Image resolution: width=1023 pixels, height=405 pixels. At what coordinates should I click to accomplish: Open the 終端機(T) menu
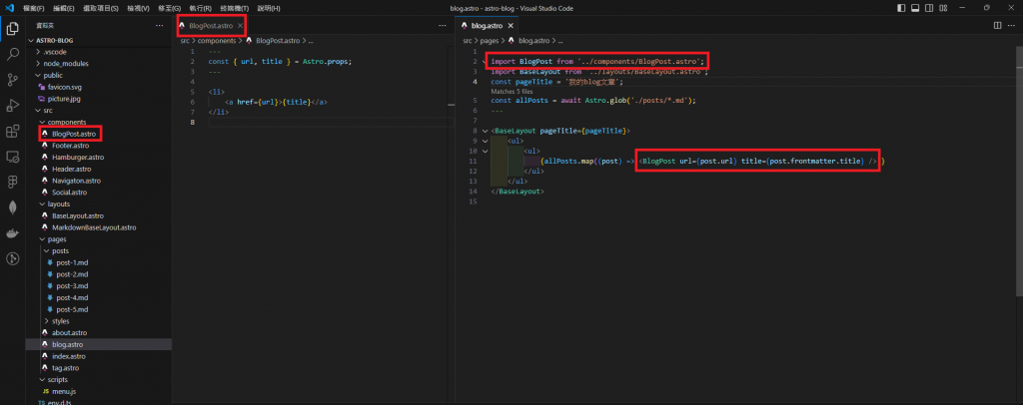(x=235, y=8)
